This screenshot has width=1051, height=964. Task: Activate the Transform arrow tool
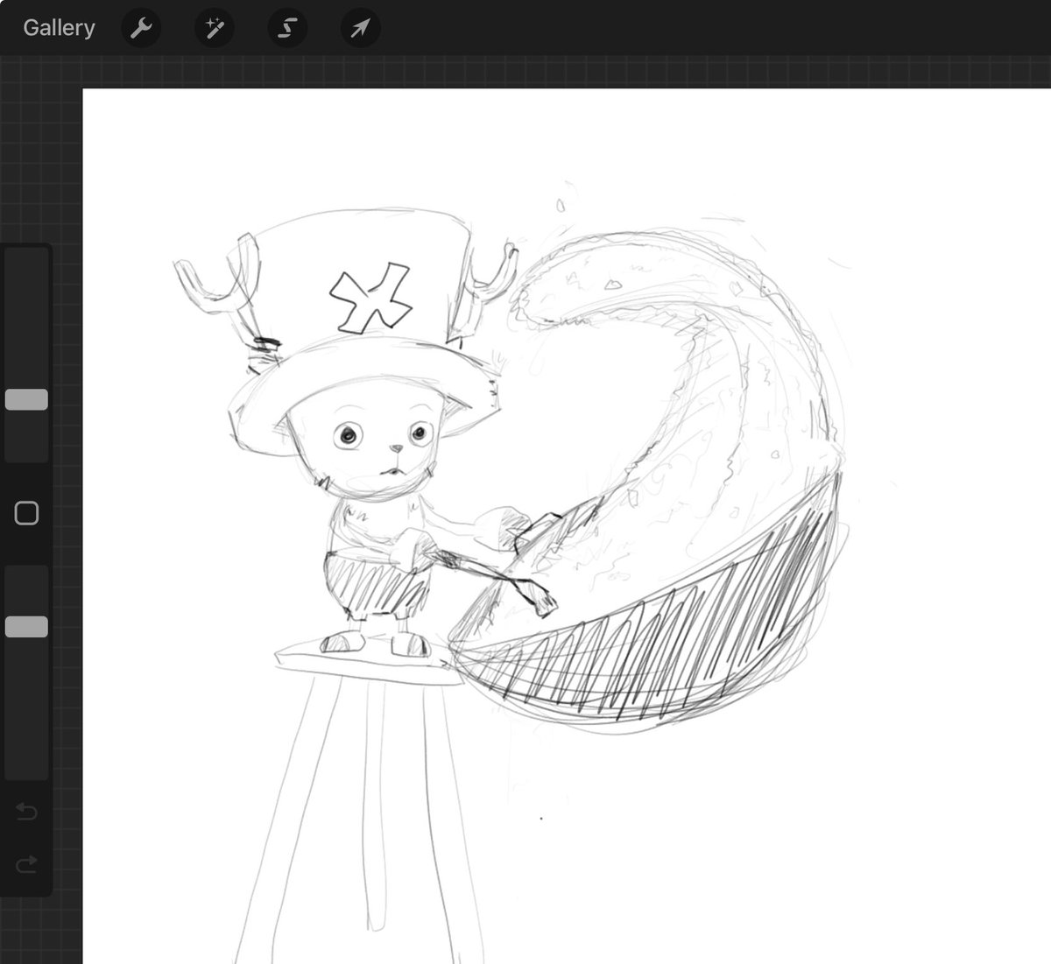[x=360, y=29]
